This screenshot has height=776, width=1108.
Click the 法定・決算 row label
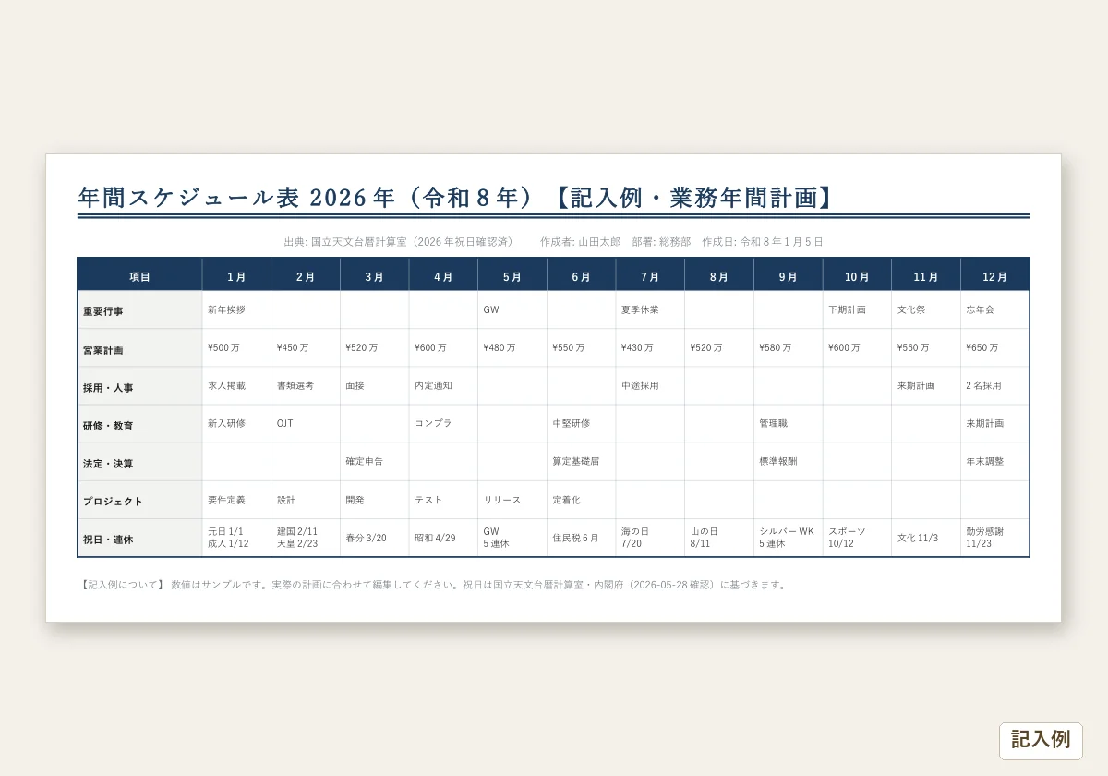tap(140, 463)
